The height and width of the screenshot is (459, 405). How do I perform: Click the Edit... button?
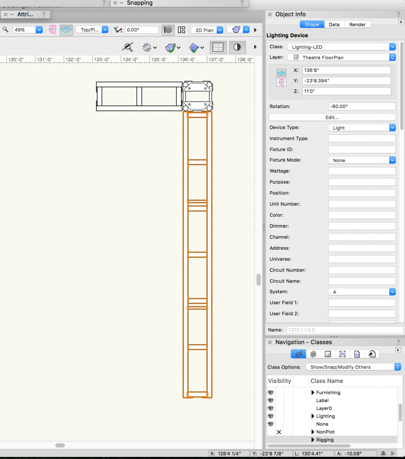point(332,117)
